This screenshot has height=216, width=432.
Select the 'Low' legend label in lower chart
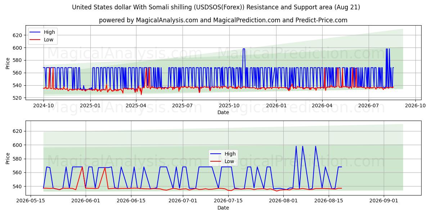click(229, 161)
